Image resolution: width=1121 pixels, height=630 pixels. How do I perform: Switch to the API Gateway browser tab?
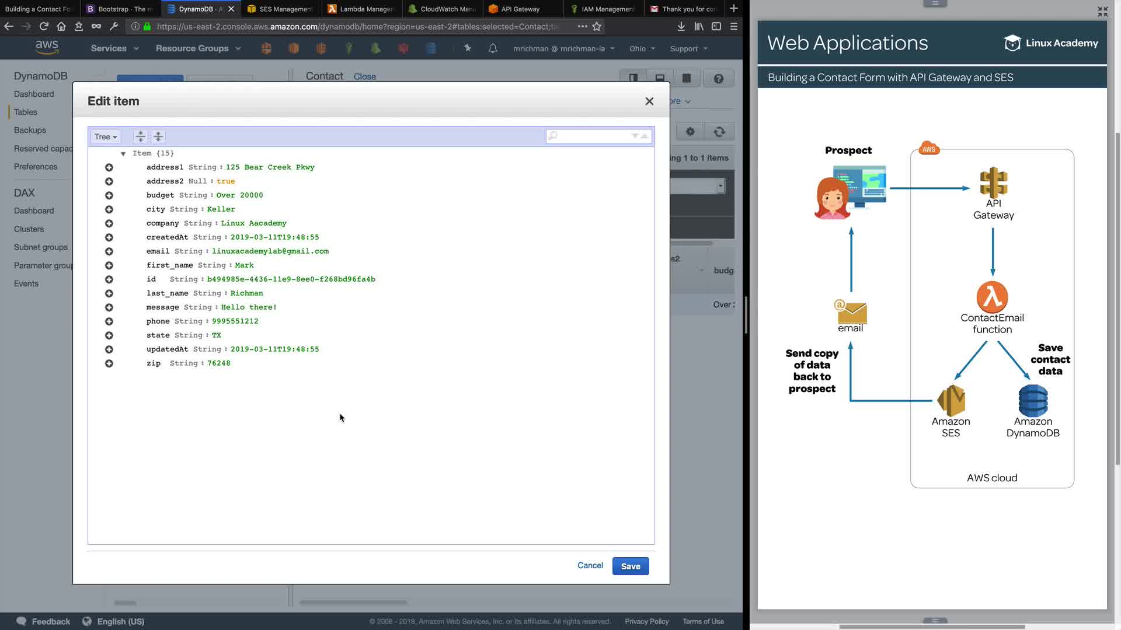click(x=520, y=9)
